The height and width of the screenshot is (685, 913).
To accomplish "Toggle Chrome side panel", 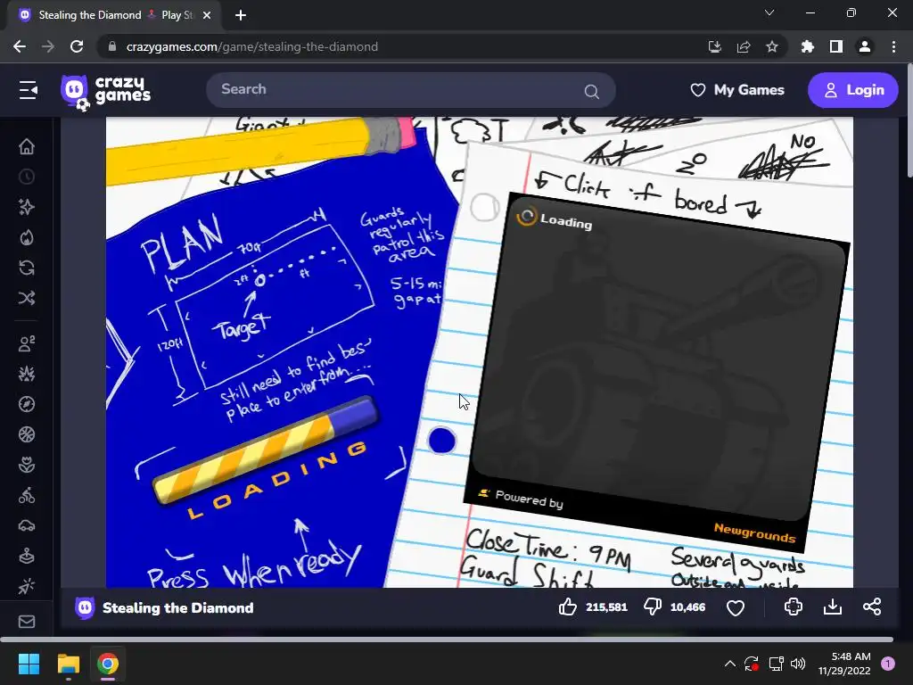I will tap(836, 46).
